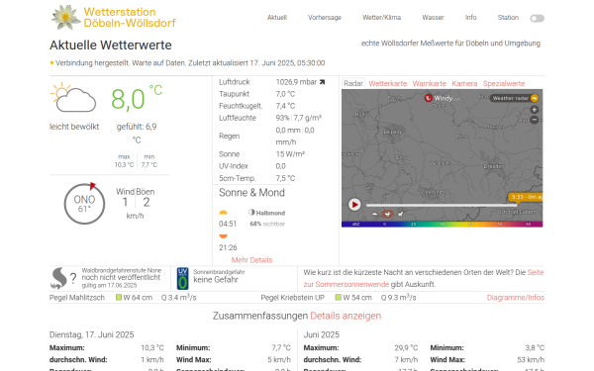Switch to the Wetterkarte tab
This screenshot has width=594, height=371.
387,84
